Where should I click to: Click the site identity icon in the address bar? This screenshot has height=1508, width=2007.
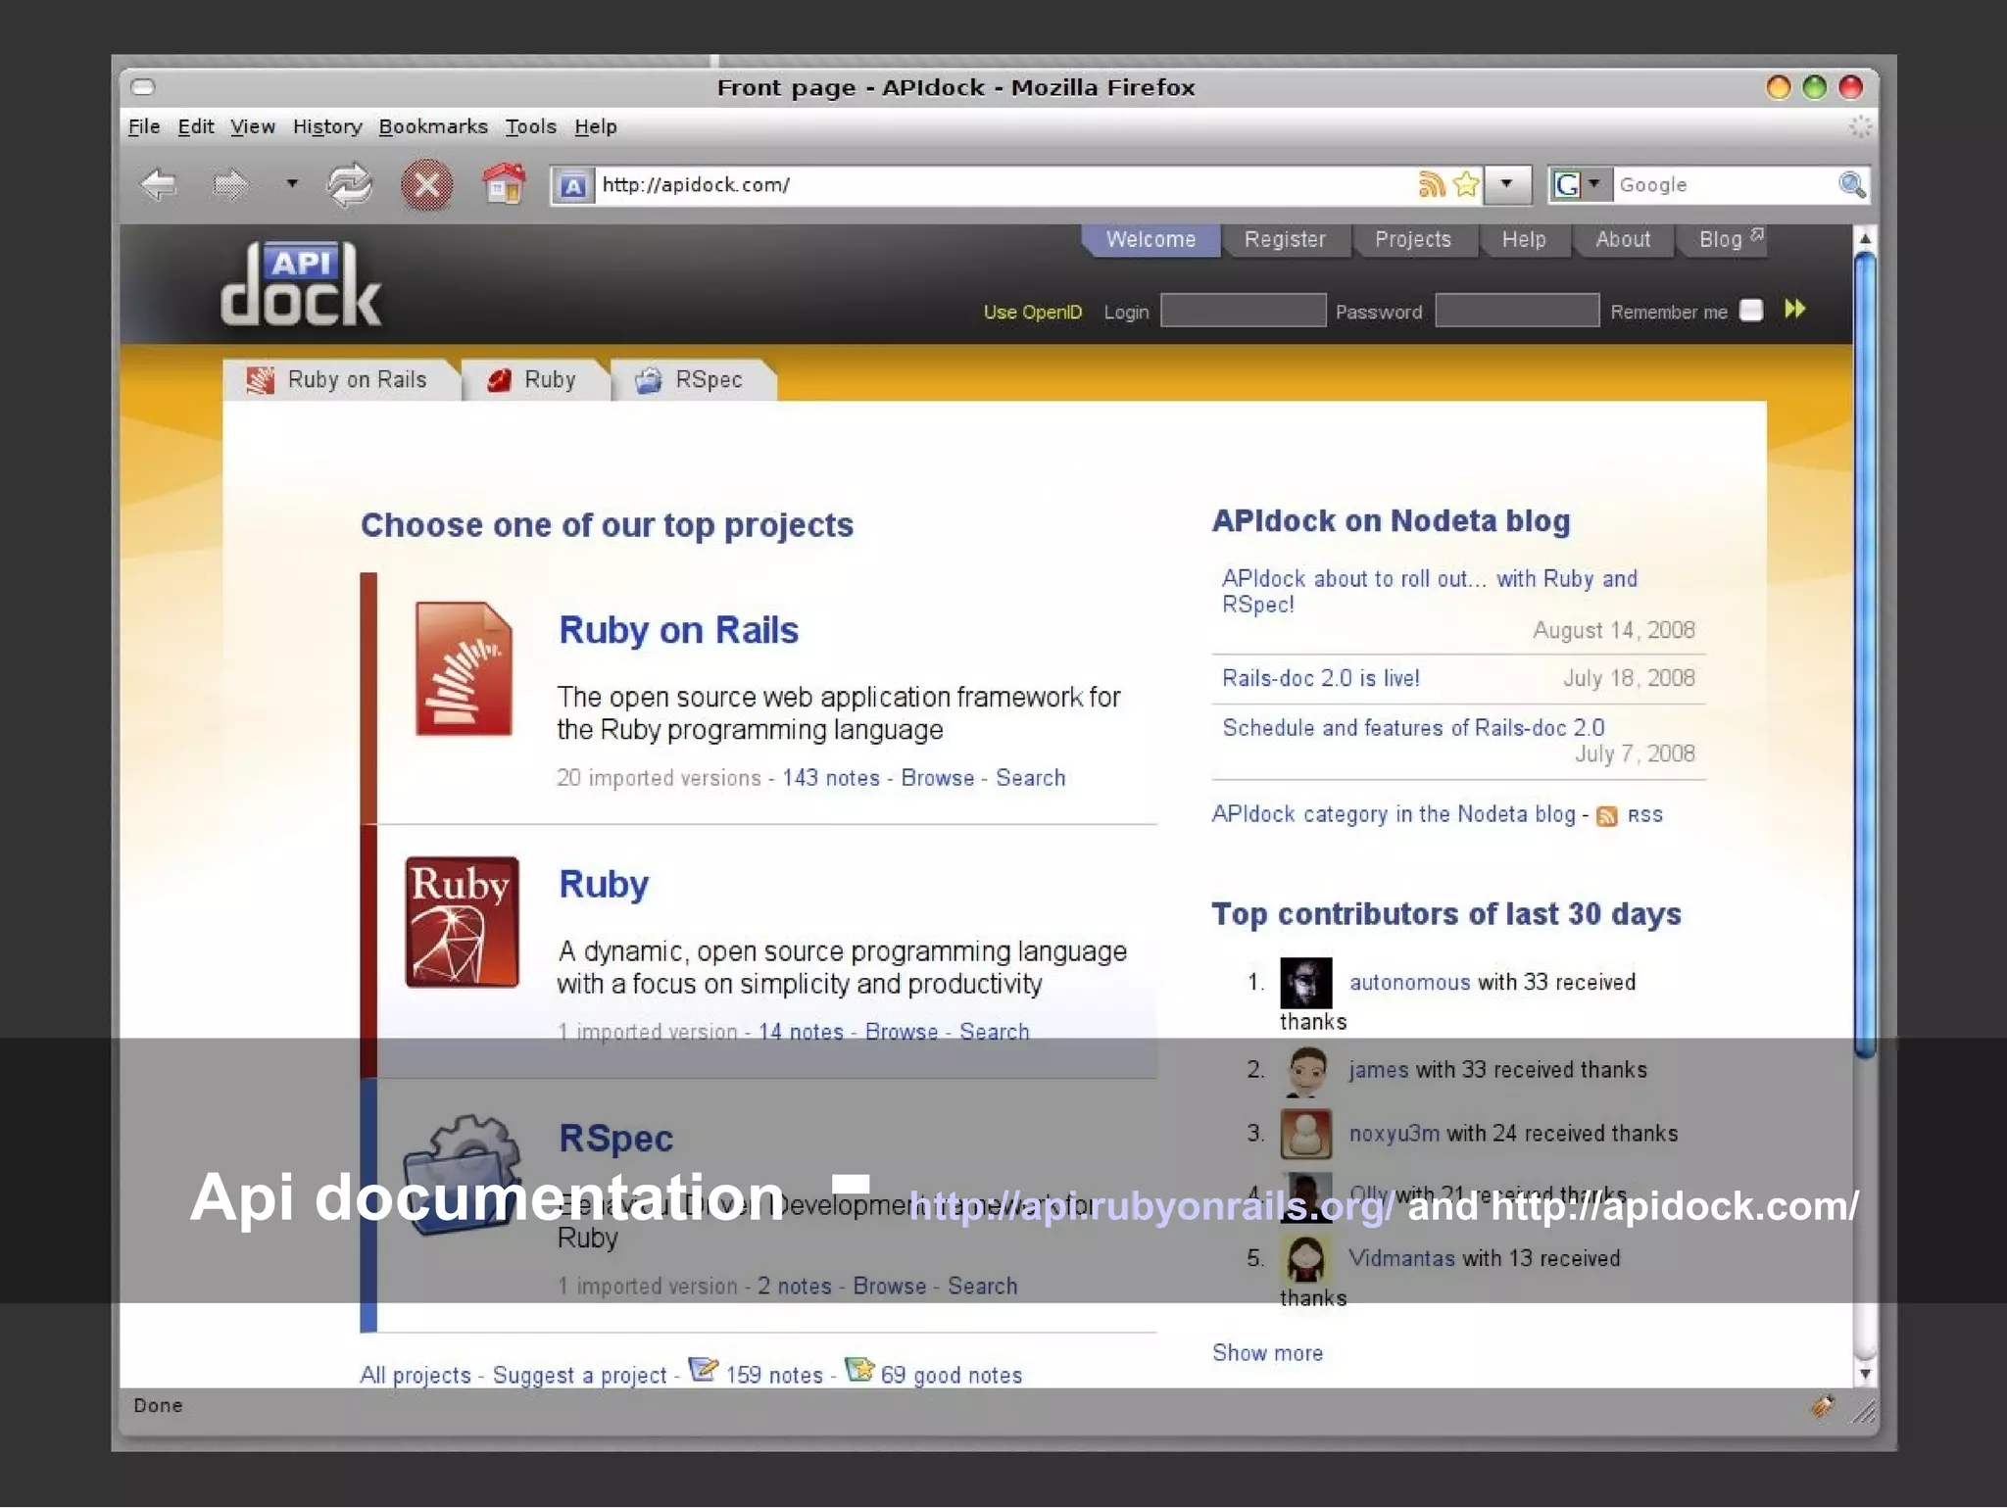coord(573,185)
